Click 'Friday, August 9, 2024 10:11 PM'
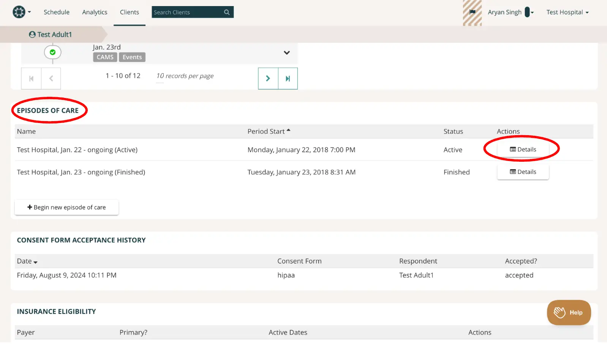The width and height of the screenshot is (607, 344). pos(66,275)
